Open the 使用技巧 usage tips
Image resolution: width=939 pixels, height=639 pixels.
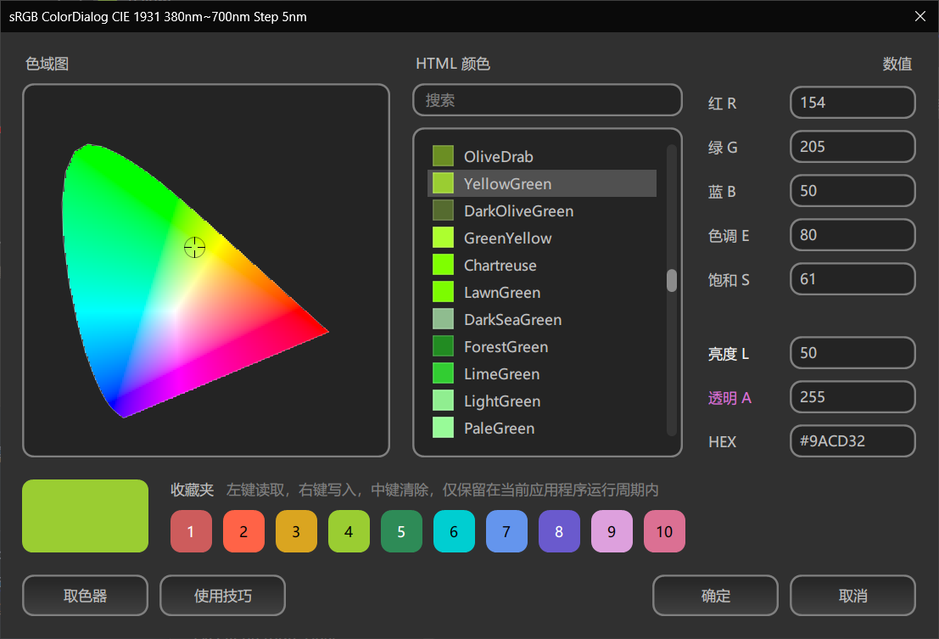(222, 595)
